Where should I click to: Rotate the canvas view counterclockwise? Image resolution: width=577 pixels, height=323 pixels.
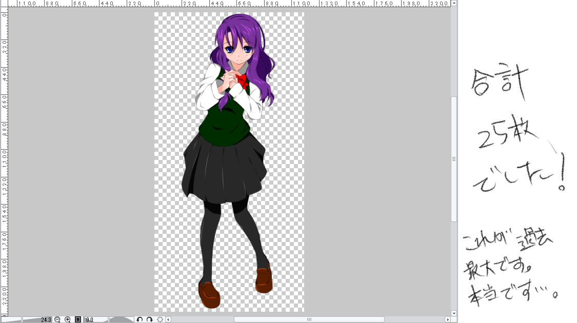[x=140, y=319]
